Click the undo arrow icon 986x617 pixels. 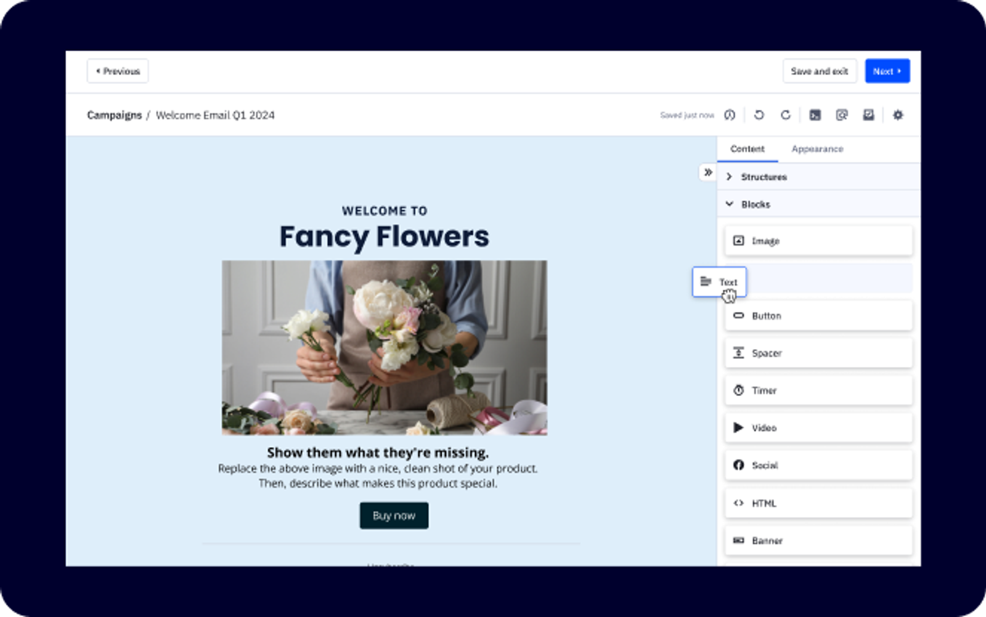pos(759,115)
